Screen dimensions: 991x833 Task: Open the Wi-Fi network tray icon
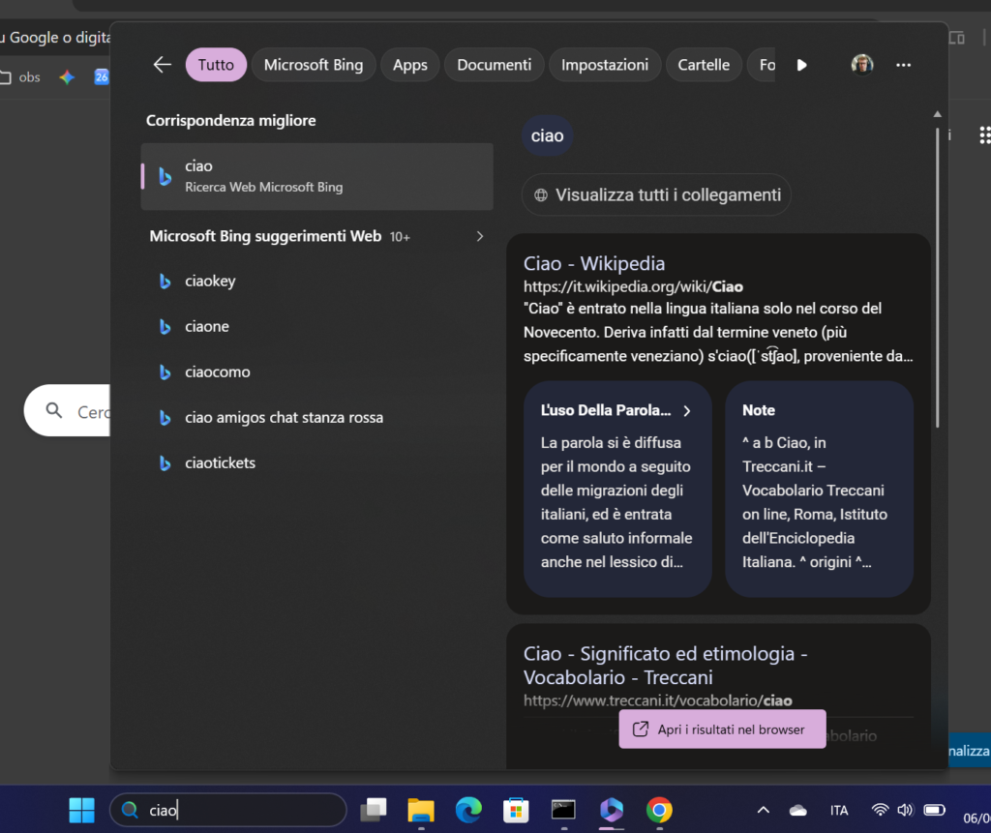(880, 810)
